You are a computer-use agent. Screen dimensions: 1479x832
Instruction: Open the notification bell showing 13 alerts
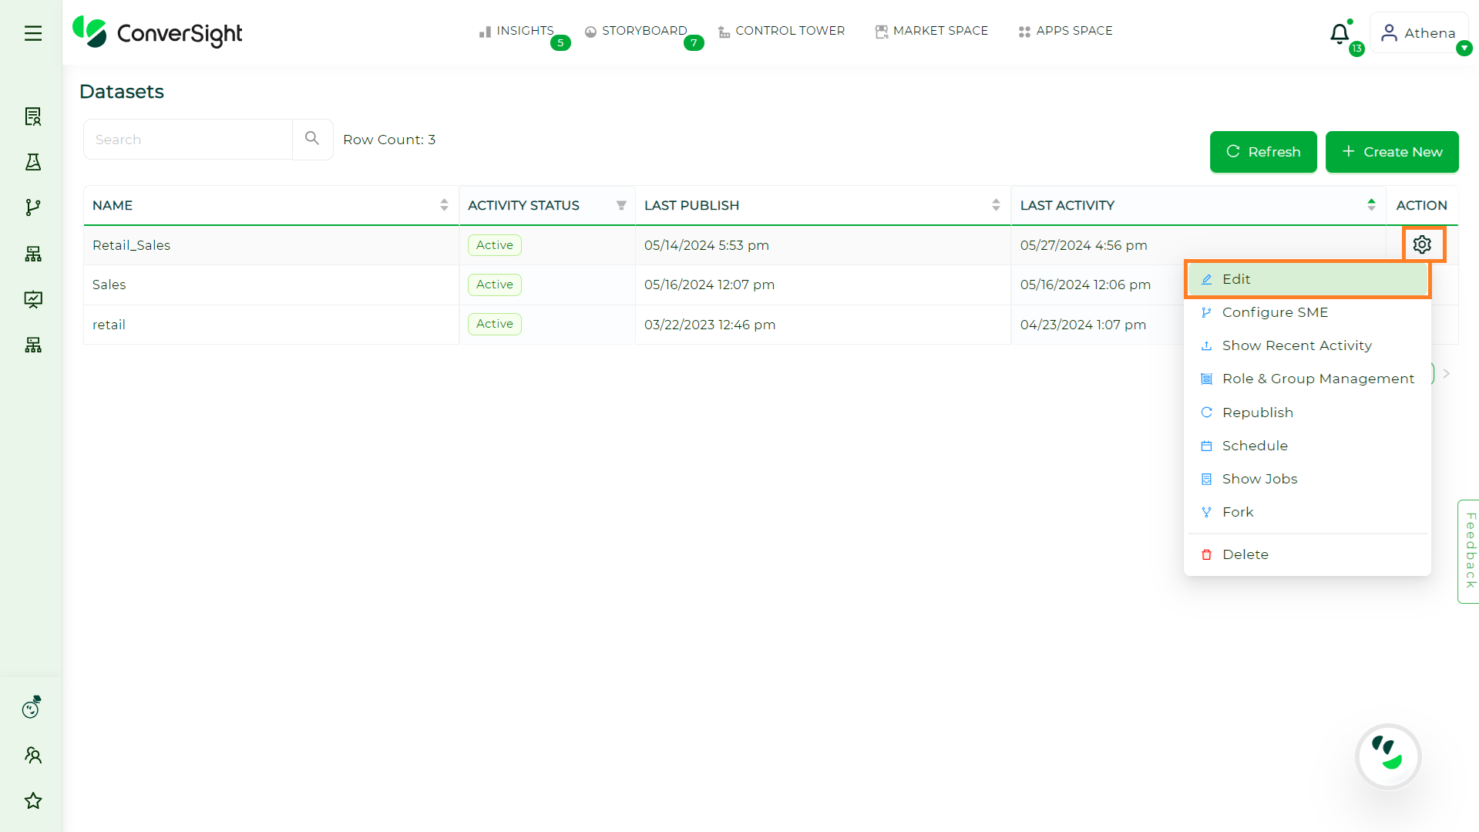(1339, 35)
